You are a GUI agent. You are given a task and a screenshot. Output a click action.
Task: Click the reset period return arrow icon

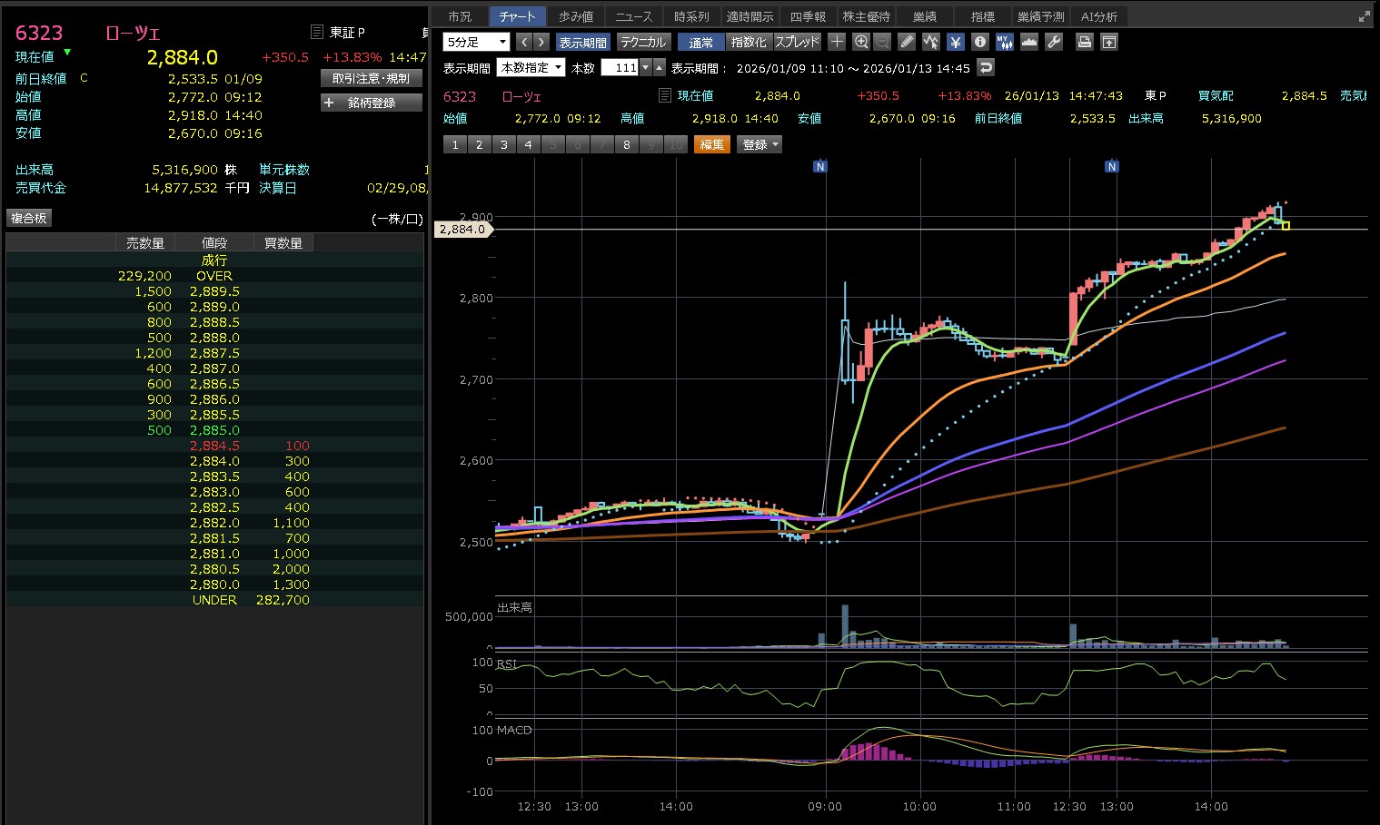tap(986, 68)
